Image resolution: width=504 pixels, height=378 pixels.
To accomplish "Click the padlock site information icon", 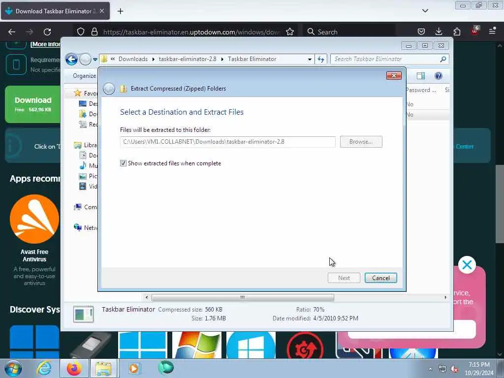I will point(94,32).
